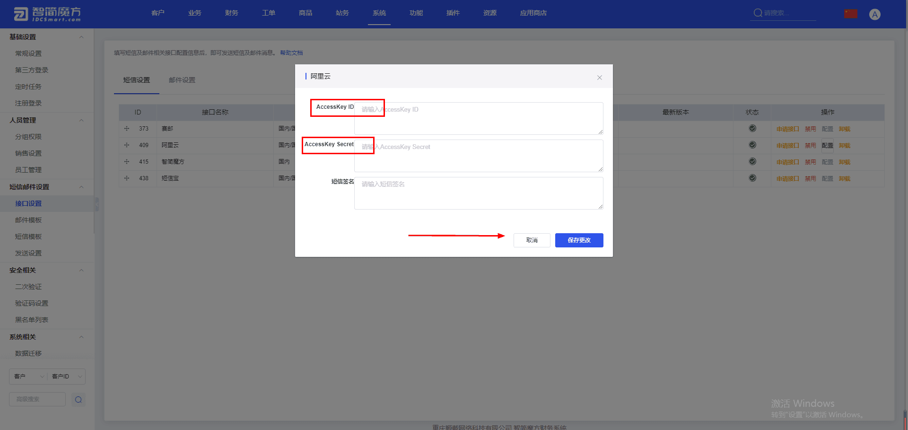Click 配置 for the 短信宝 row
Screen dimensions: 908x430
828,179
